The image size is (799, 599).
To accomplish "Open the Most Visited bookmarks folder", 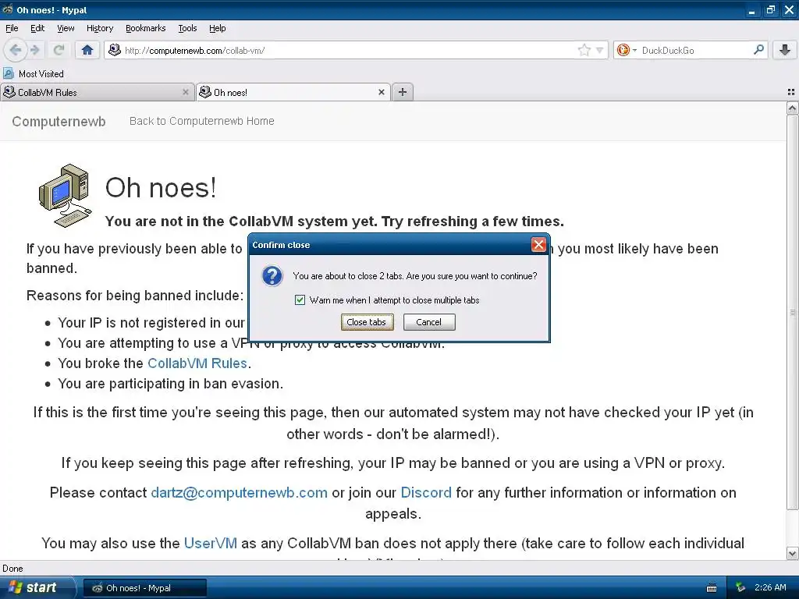I will click(34, 74).
